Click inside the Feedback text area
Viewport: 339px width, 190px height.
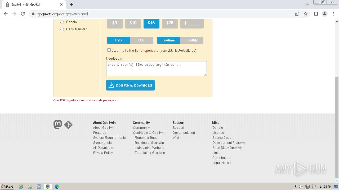pyautogui.click(x=156, y=69)
